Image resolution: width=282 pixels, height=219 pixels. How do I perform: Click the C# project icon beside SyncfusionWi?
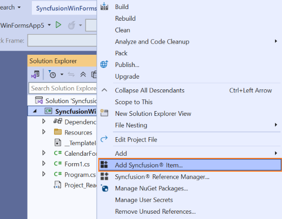pyautogui.click(x=48, y=111)
